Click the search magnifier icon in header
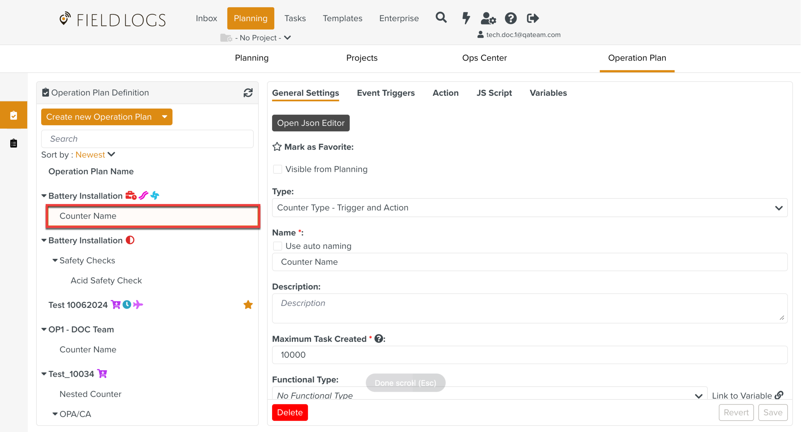Screen dimensions: 804x432 point(441,18)
